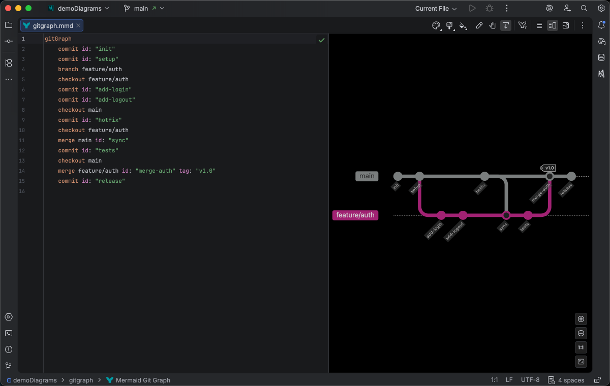
Task: Open run toolbar more actions
Action: pos(506,8)
